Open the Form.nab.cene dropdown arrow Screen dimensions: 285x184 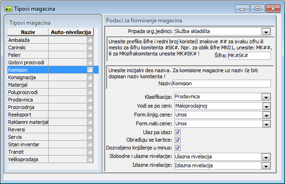pyautogui.click(x=266, y=124)
